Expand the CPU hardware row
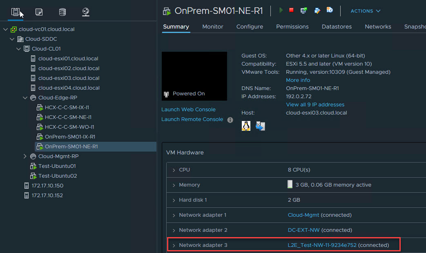Viewport: 426px width, 253px height. click(x=174, y=170)
